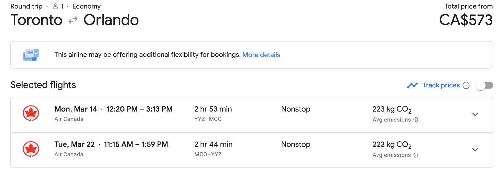
Task: Expand the Mon, Mar 14 flight details
Action: tap(475, 114)
